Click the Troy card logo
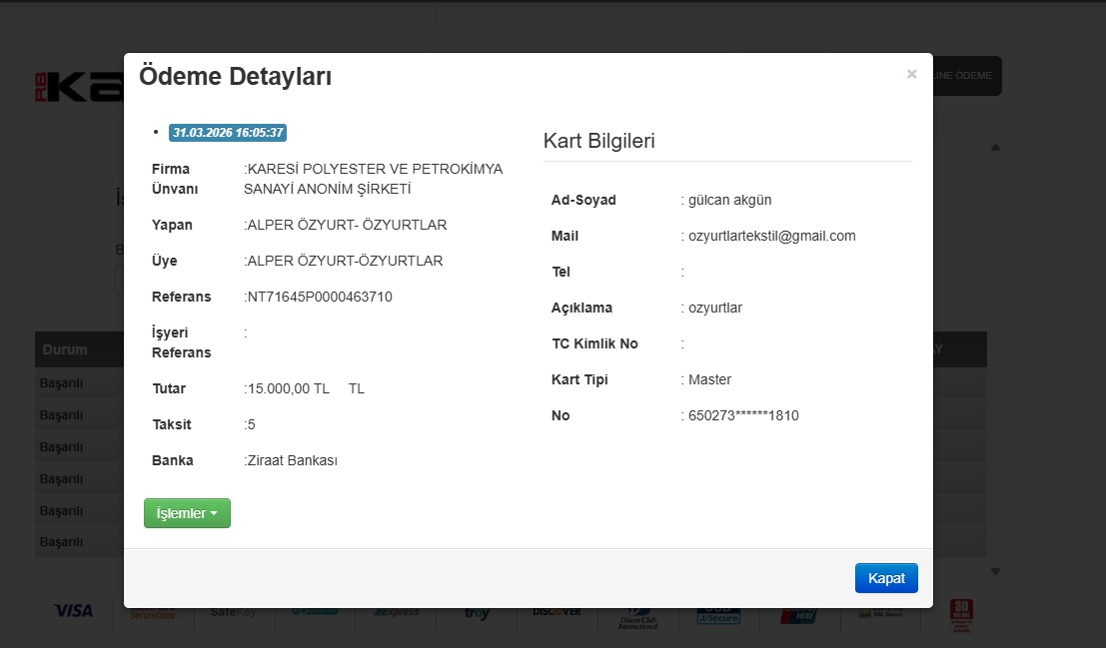Viewport: 1106px width, 648px height. 477,613
